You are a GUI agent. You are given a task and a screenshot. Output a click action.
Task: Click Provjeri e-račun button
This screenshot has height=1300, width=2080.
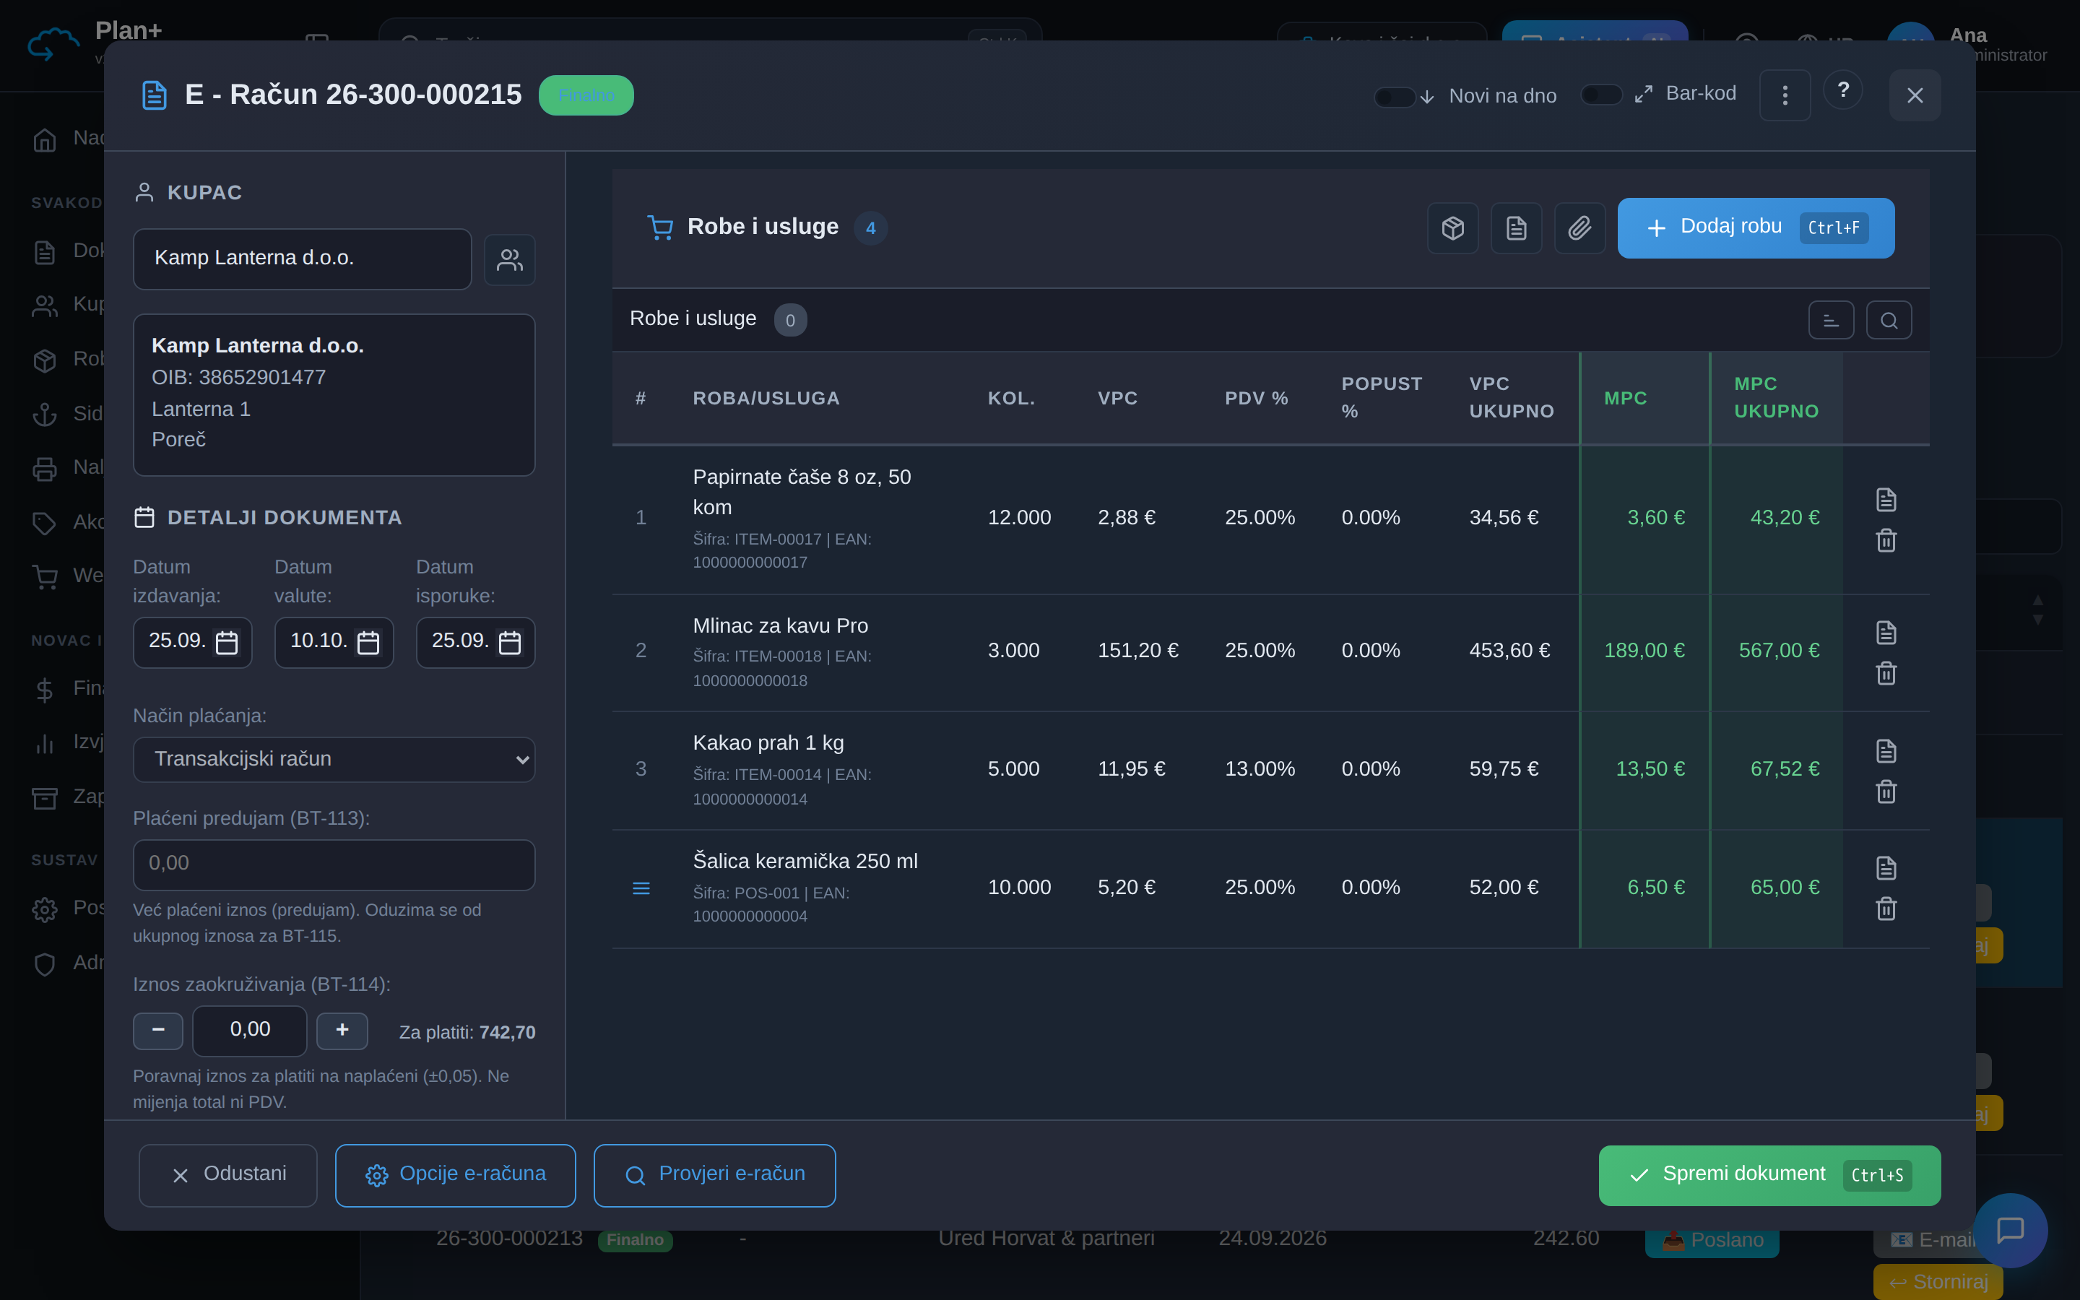[714, 1174]
